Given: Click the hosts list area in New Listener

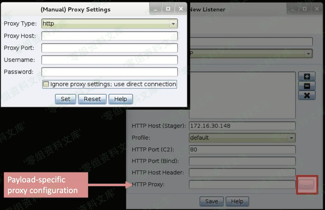Looking at the screenshot, I should (x=242, y=95).
